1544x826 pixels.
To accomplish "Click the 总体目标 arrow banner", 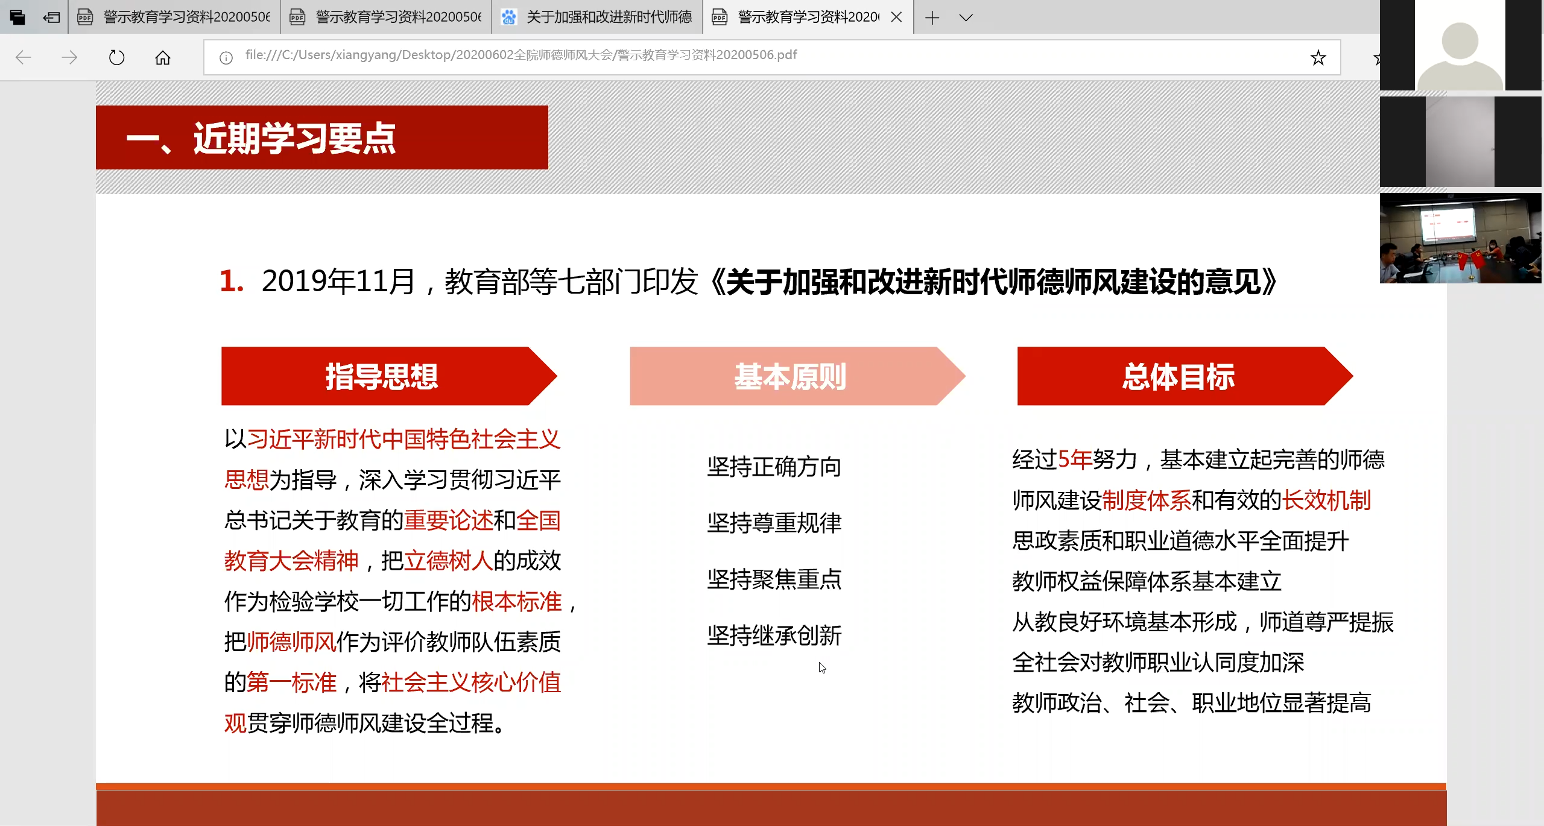I will 1178,376.
